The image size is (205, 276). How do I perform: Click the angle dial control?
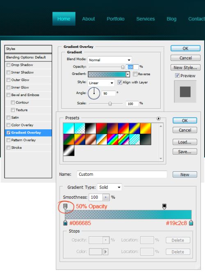94,93
